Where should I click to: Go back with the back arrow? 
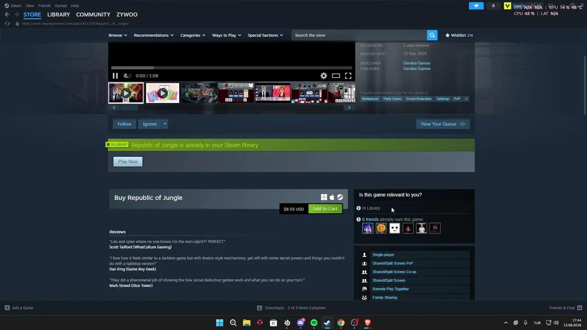pos(7,15)
